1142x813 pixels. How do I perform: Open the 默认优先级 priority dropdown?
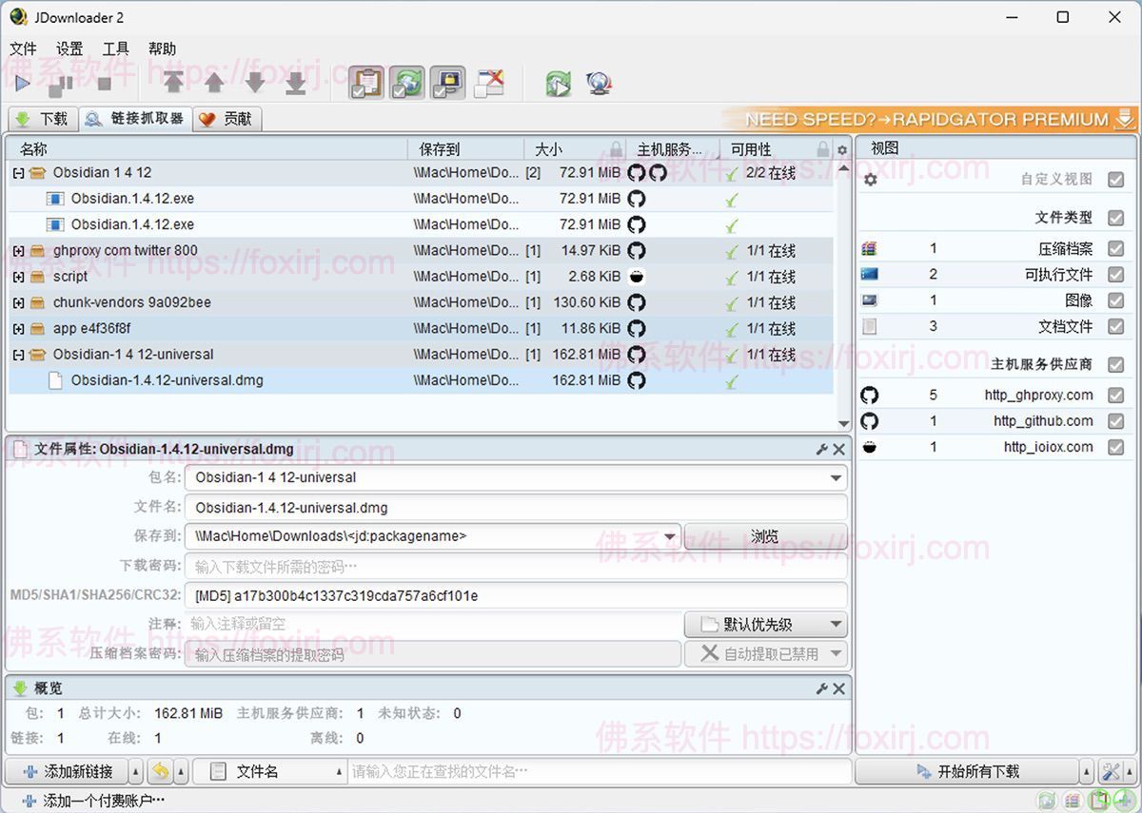coord(836,625)
